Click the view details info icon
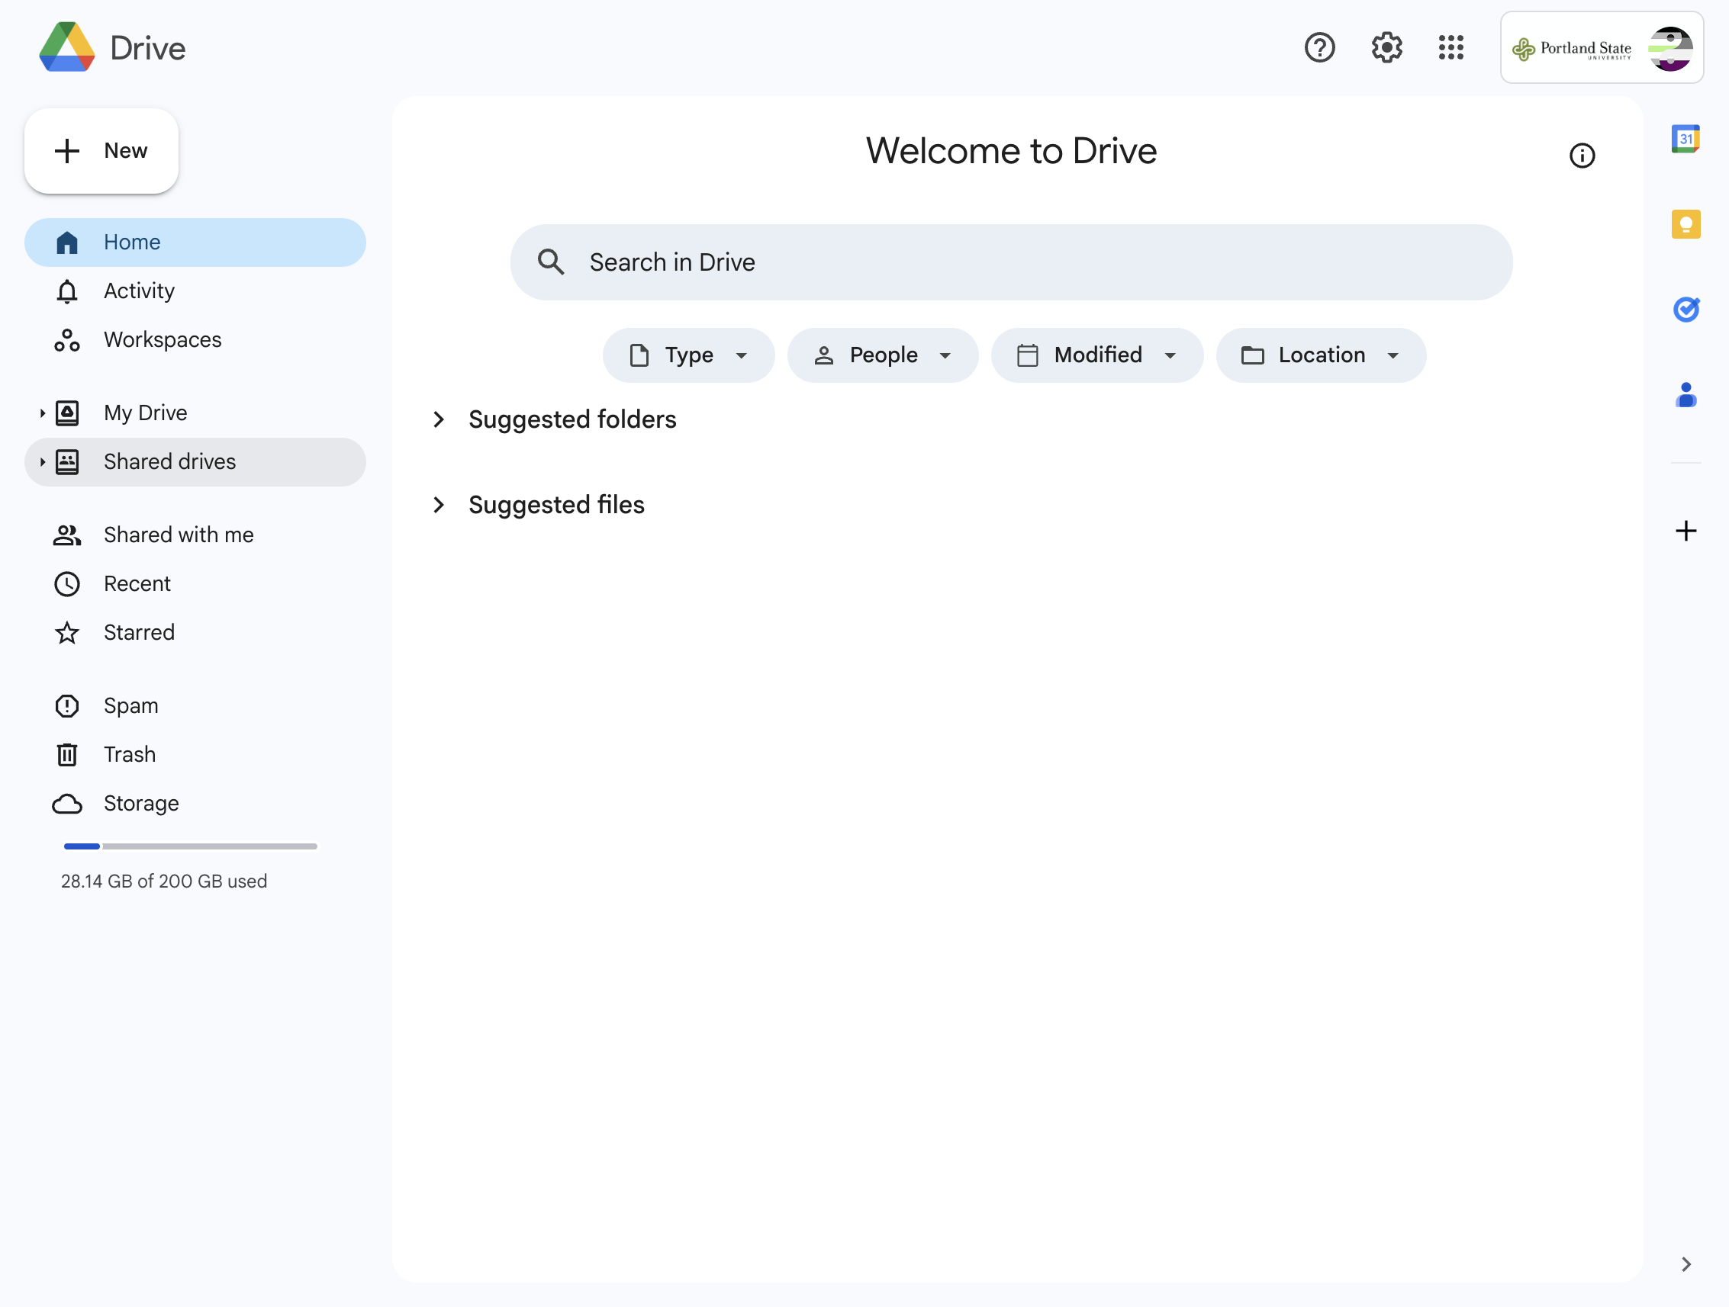This screenshot has height=1307, width=1729. pyautogui.click(x=1582, y=156)
